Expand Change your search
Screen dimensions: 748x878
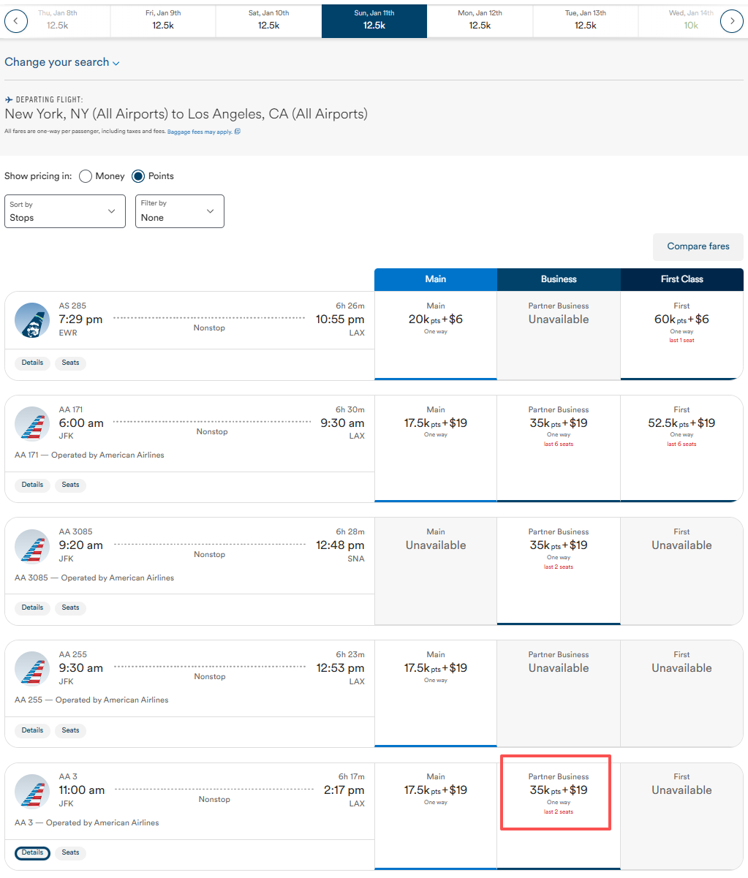[61, 62]
